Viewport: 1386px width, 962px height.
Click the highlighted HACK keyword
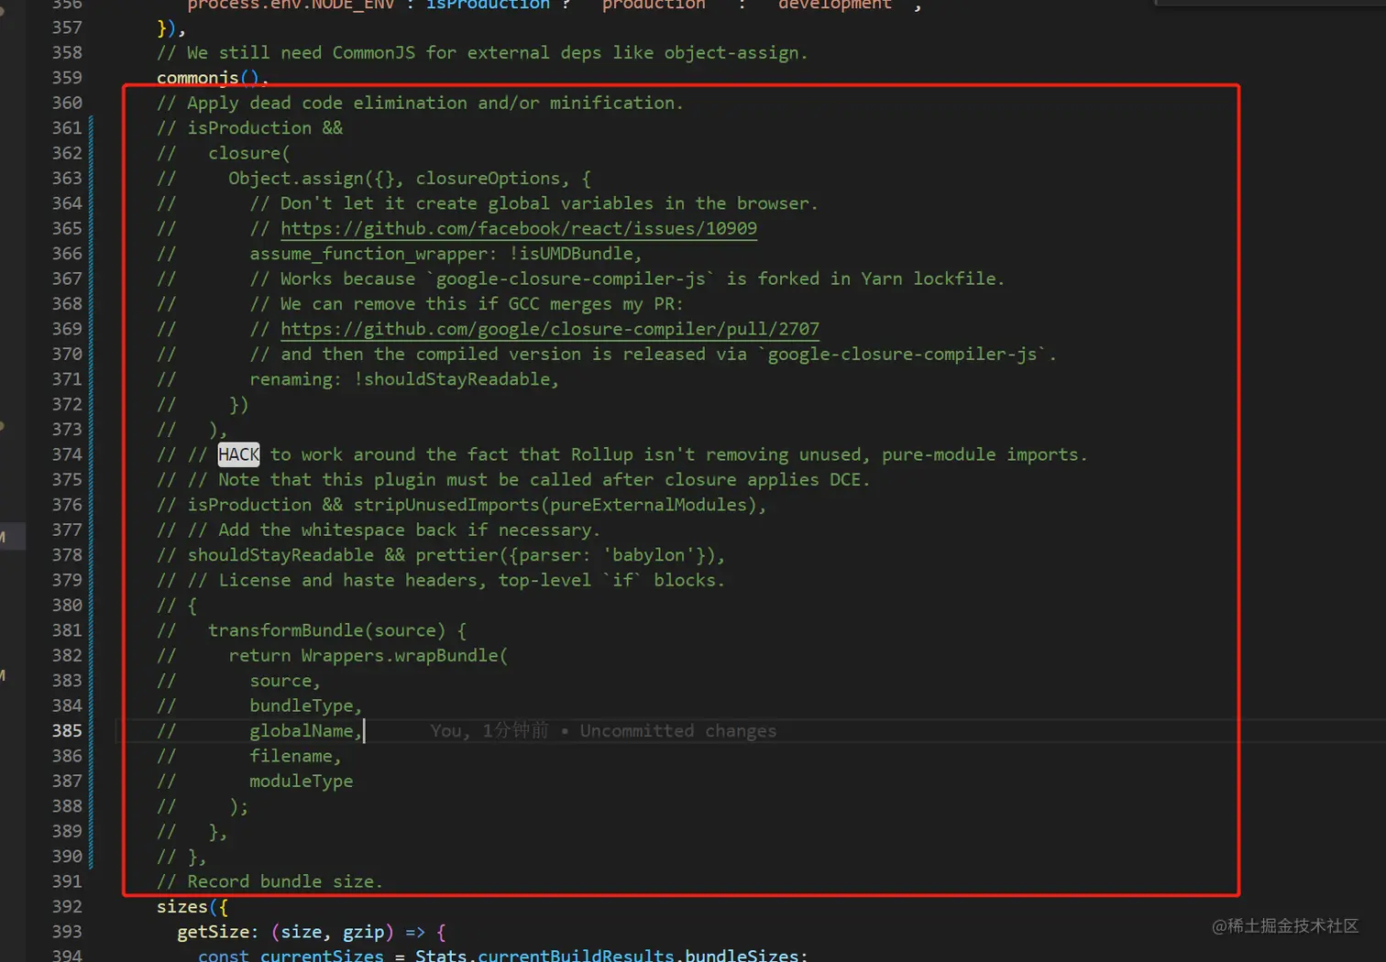(239, 454)
